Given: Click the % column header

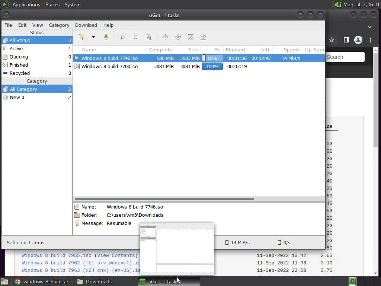Looking at the screenshot, I should click(x=212, y=50).
